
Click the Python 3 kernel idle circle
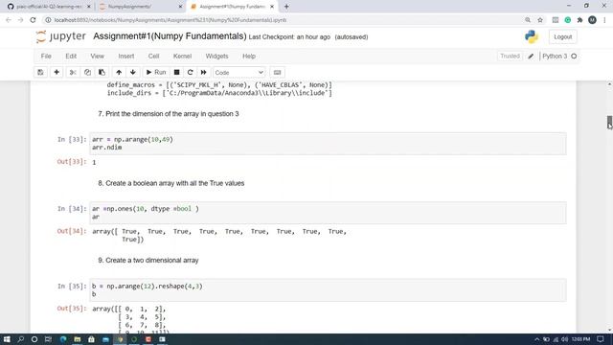[x=574, y=57]
